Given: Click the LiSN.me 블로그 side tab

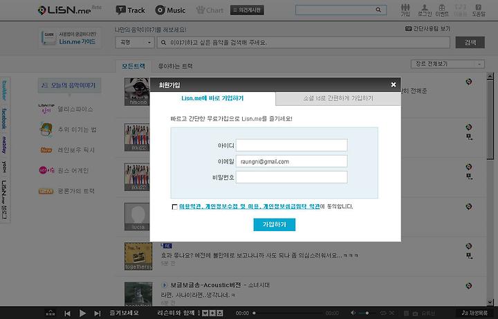Looking at the screenshot, I should (4, 199).
